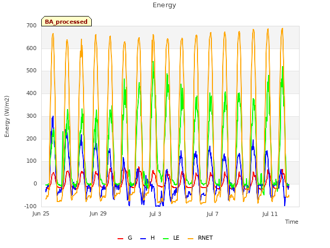Click the 300 y-axis tick label
330x248 pixels.
pyautogui.click(x=31, y=116)
